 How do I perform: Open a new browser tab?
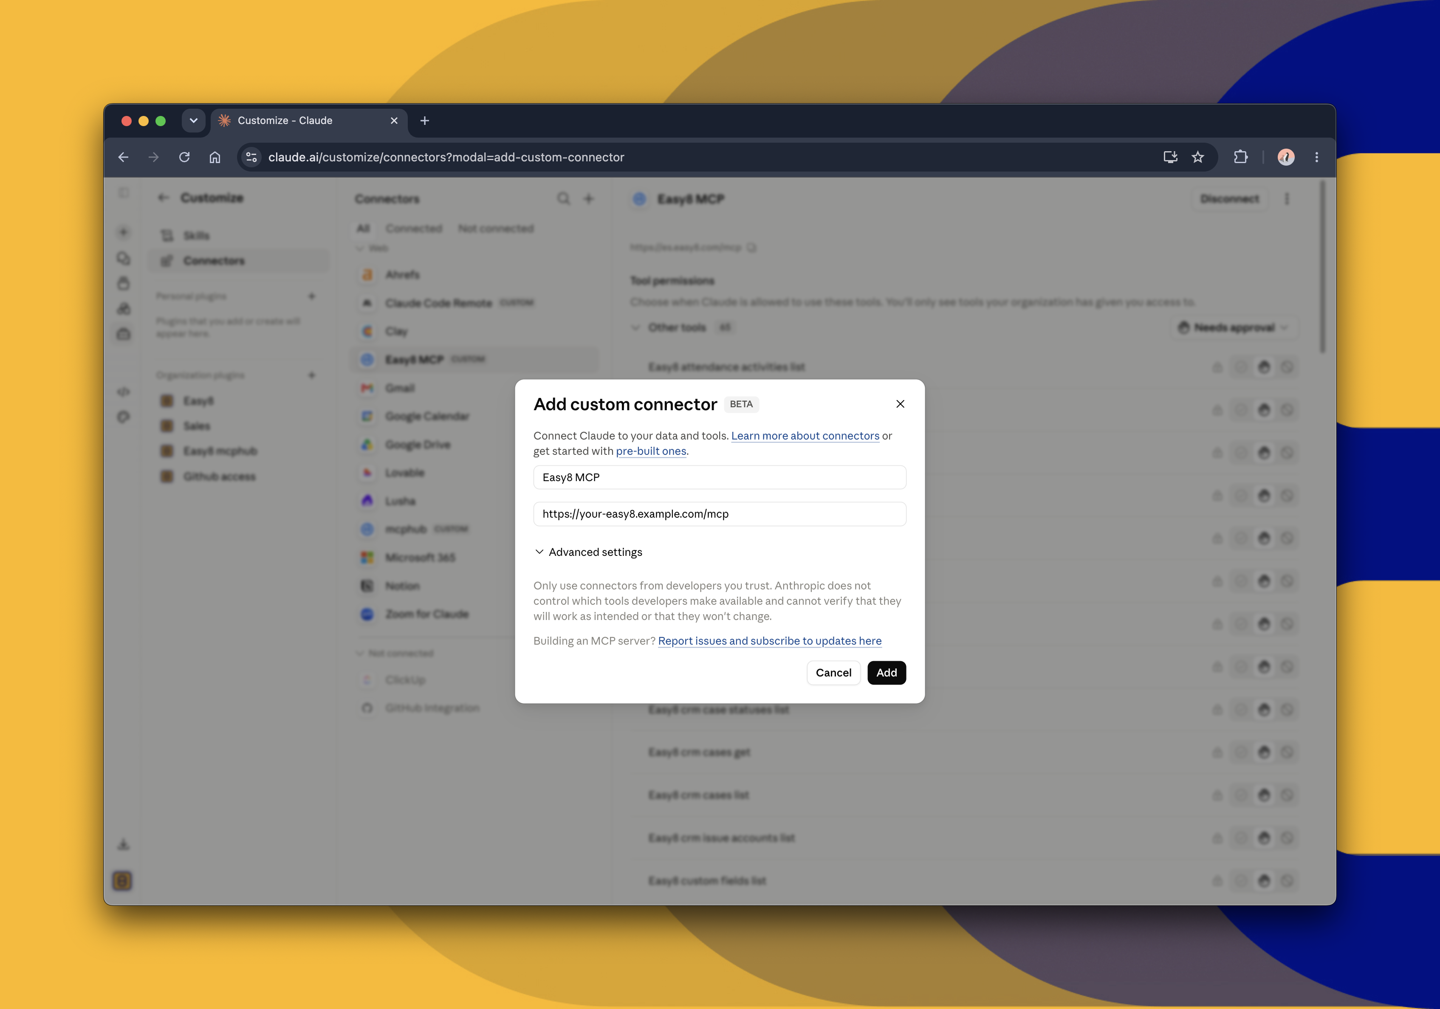(x=425, y=121)
